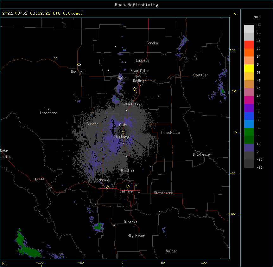Click the asterisk marker east of Innisfail
The width and height of the screenshot is (273, 267).
(x=159, y=96)
